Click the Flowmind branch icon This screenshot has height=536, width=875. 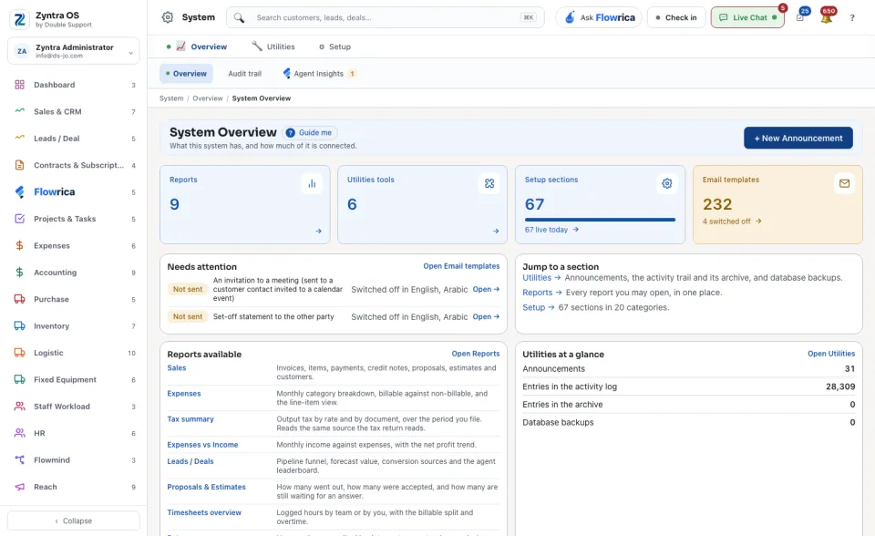pyautogui.click(x=19, y=460)
